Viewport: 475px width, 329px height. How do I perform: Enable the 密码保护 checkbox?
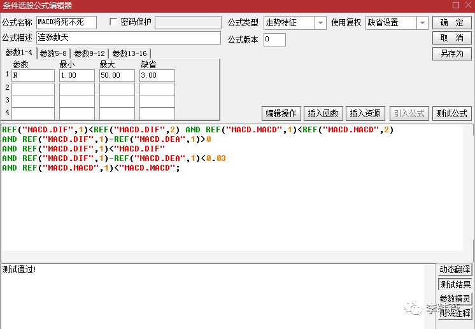[114, 22]
